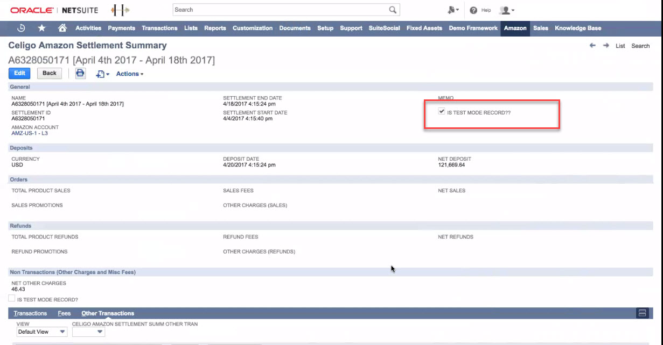The image size is (663, 345).
Task: Open the role switcher icon beside Help
Action: pos(452,10)
